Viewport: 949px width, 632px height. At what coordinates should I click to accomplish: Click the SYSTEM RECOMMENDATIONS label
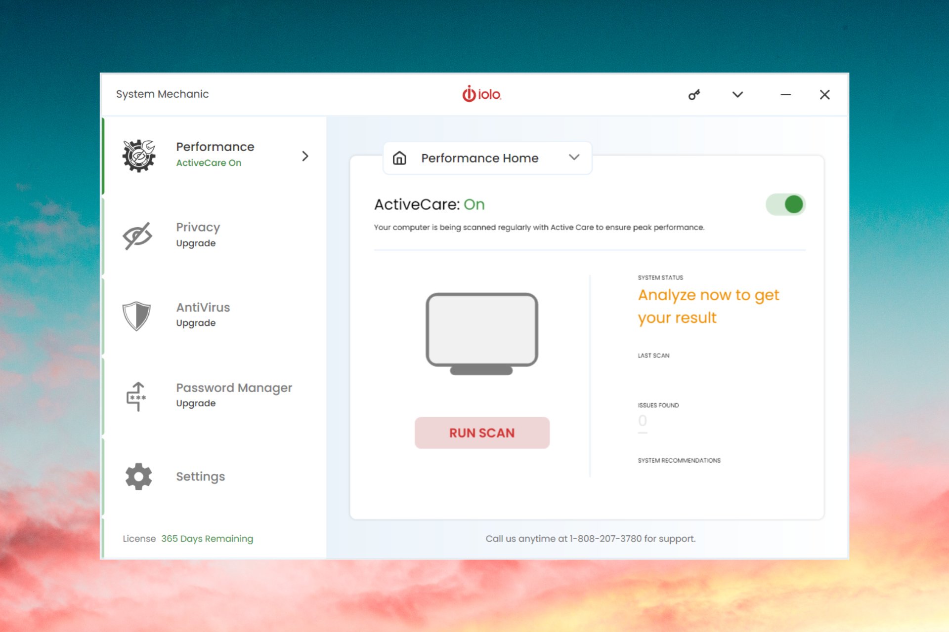point(679,461)
